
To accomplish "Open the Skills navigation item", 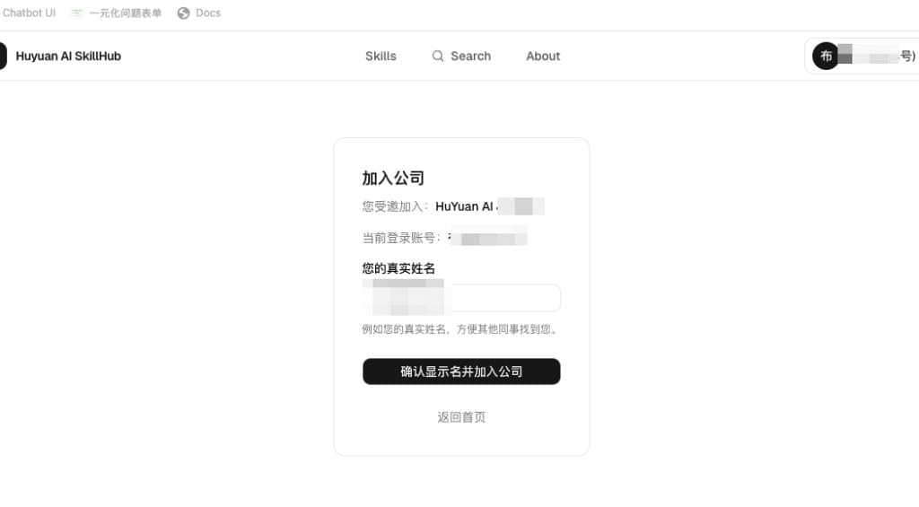I will tap(381, 57).
